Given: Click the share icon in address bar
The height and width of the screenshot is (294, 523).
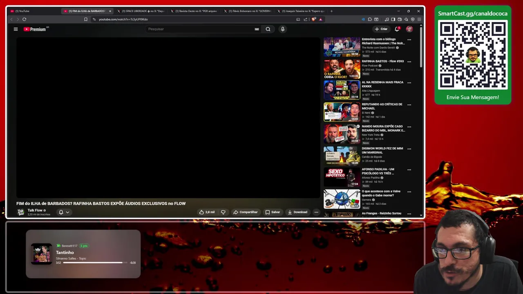Looking at the screenshot, I should pyautogui.click(x=305, y=19).
